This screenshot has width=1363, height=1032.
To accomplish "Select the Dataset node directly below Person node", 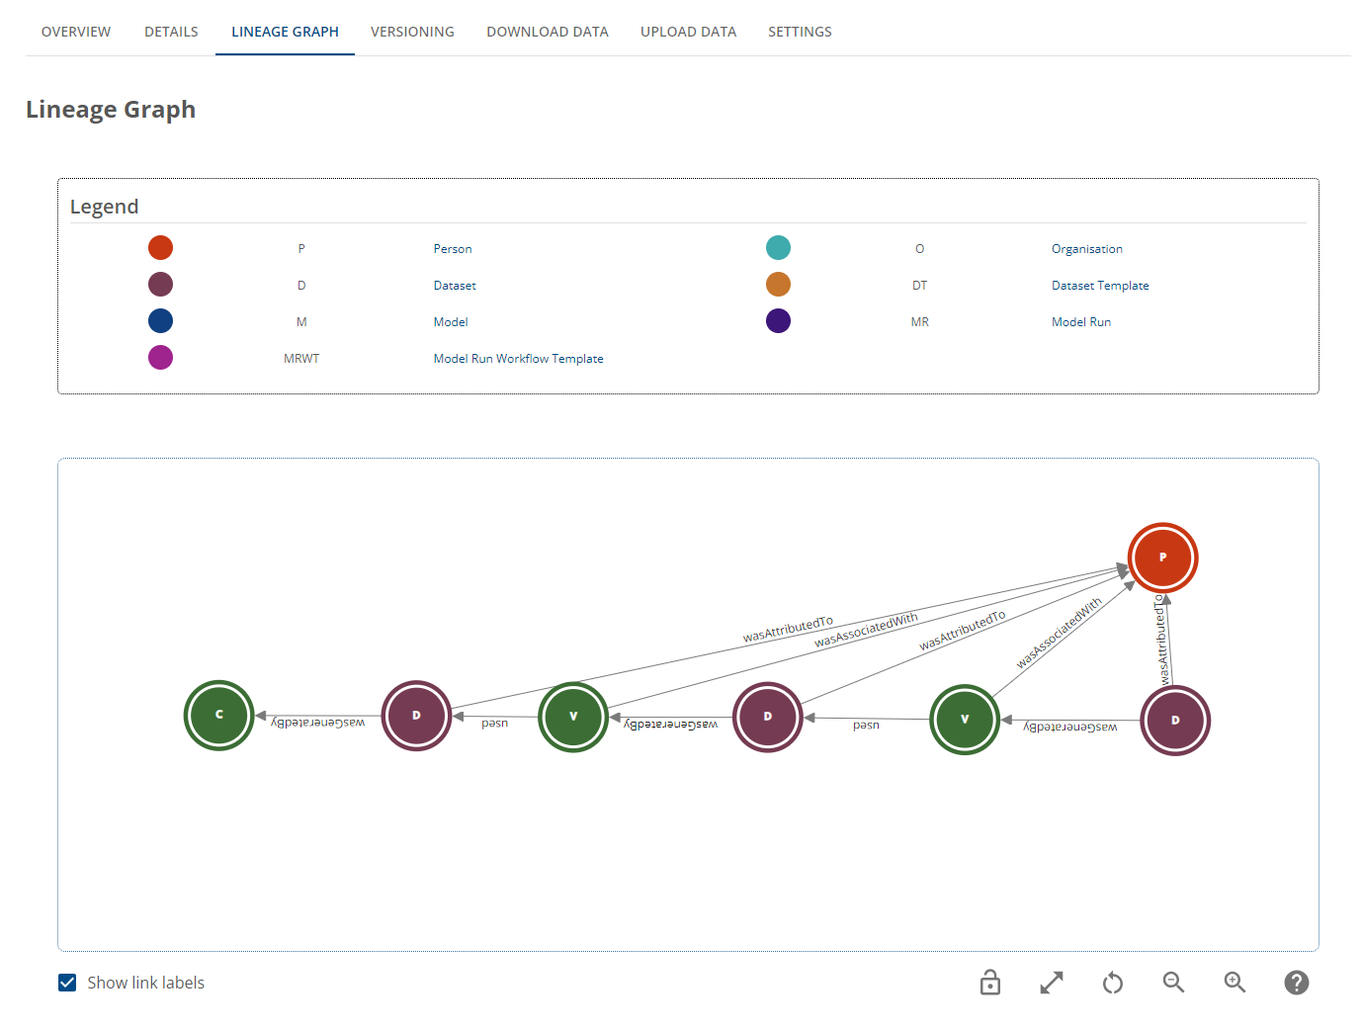I will pos(1175,721).
